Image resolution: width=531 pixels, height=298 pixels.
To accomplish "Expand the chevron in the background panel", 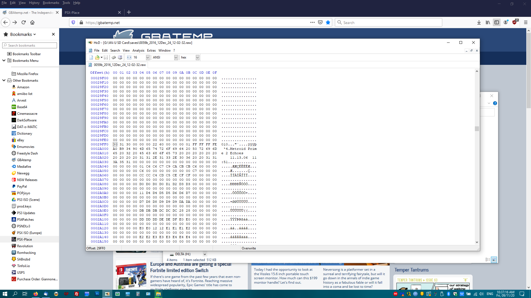I will [x=489, y=103].
